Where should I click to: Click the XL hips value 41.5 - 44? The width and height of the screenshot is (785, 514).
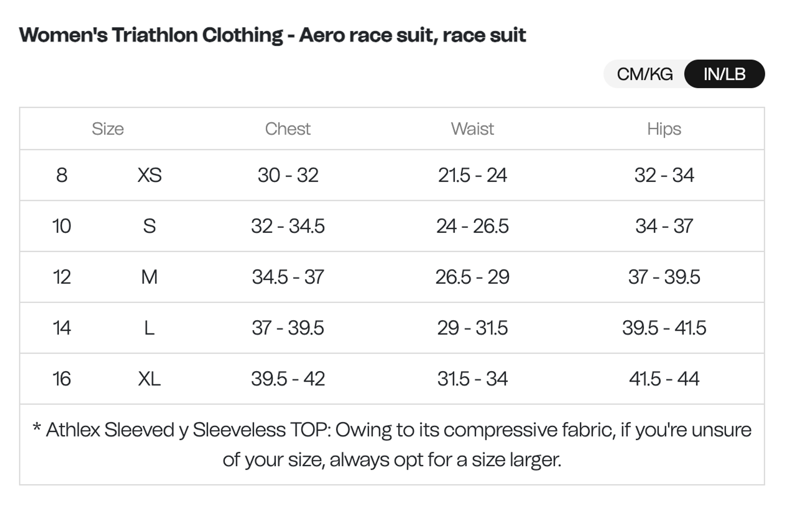click(664, 379)
